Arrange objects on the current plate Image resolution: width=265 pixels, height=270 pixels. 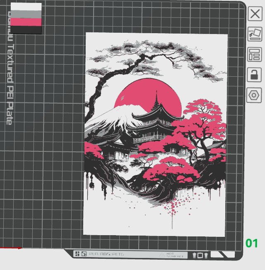(255, 54)
